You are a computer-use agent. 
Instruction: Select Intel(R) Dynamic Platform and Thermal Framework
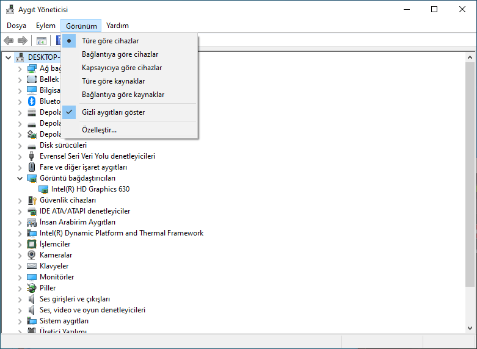122,233
